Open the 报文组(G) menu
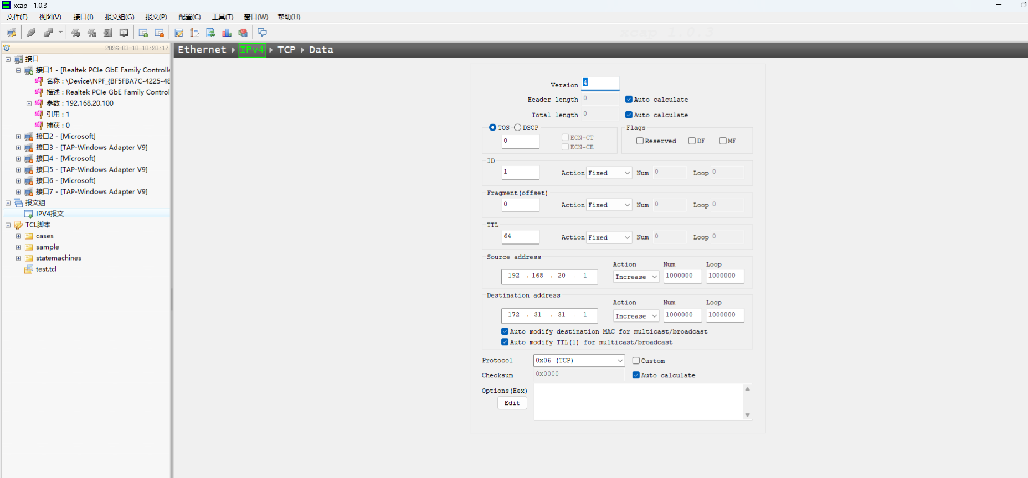The image size is (1028, 478). (119, 17)
